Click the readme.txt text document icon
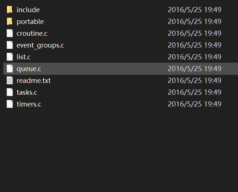 click(10, 81)
